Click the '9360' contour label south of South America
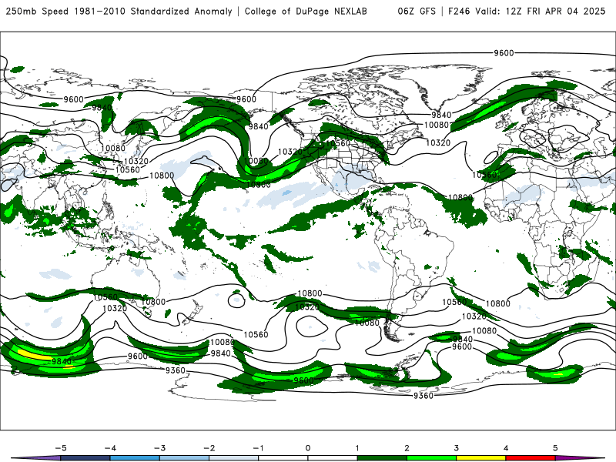Viewport: 616px width, 462px height. coord(423,396)
